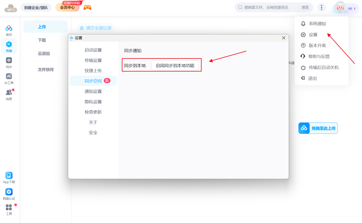Click 清空全部记录 text
The image size is (362, 223).
tap(99, 28)
